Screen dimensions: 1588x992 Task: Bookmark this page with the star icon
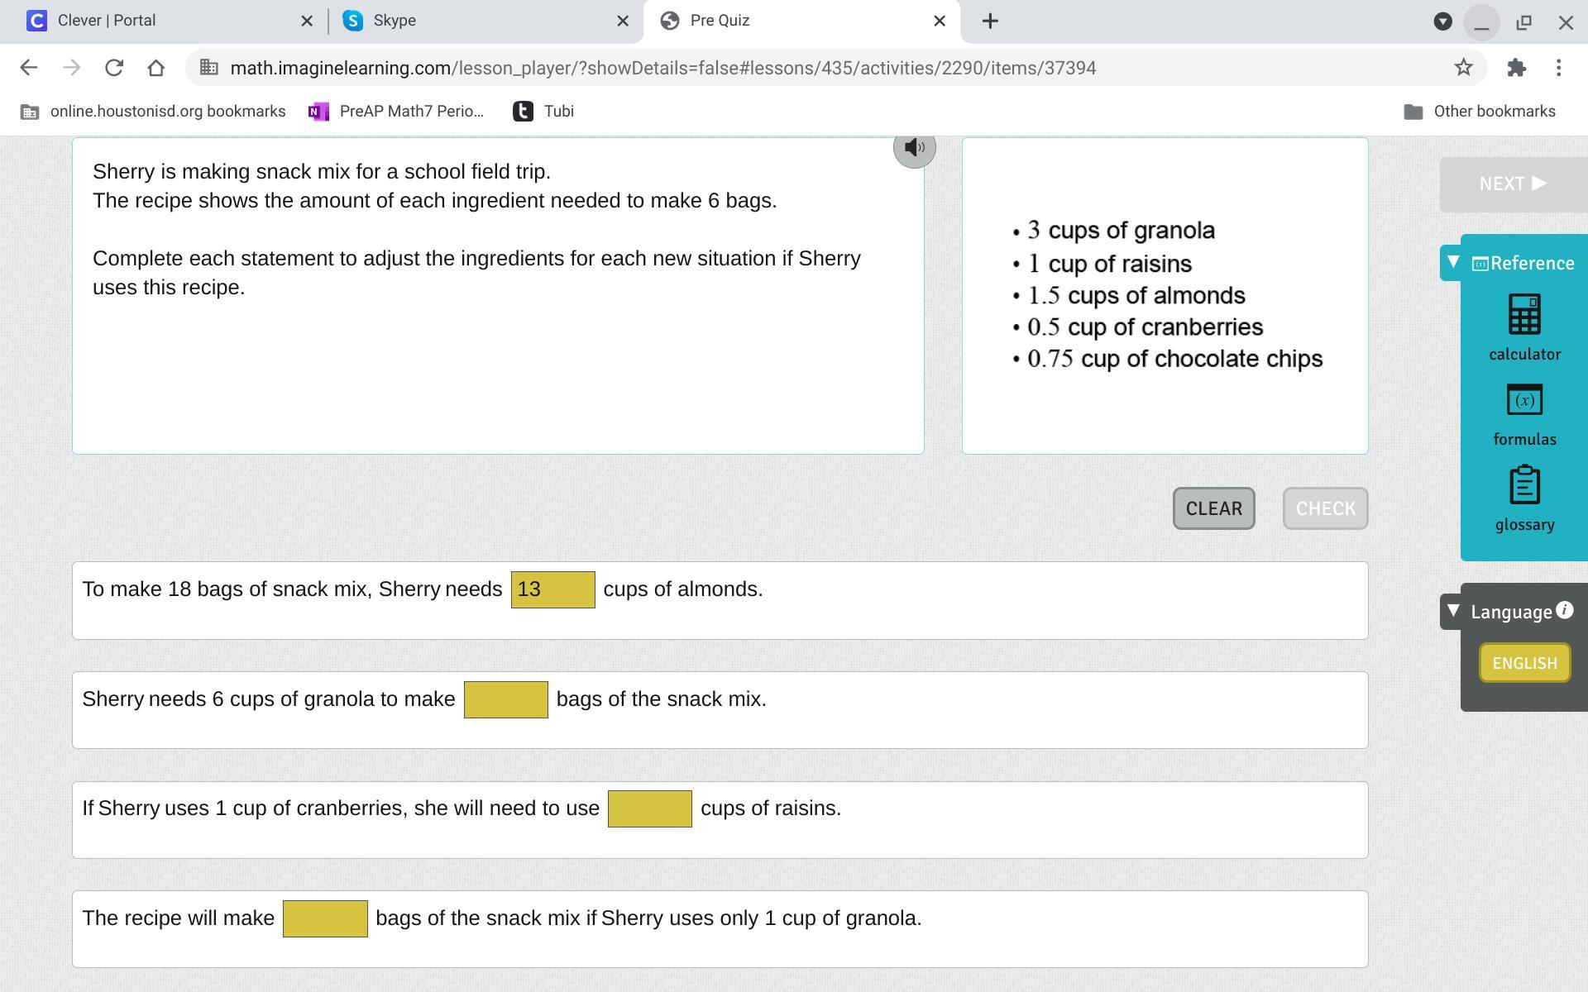[x=1463, y=68]
